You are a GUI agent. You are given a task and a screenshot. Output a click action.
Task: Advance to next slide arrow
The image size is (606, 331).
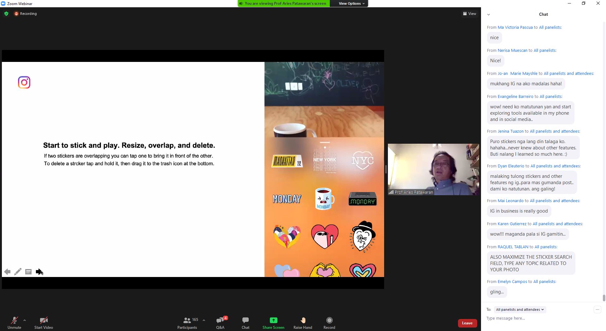point(39,272)
